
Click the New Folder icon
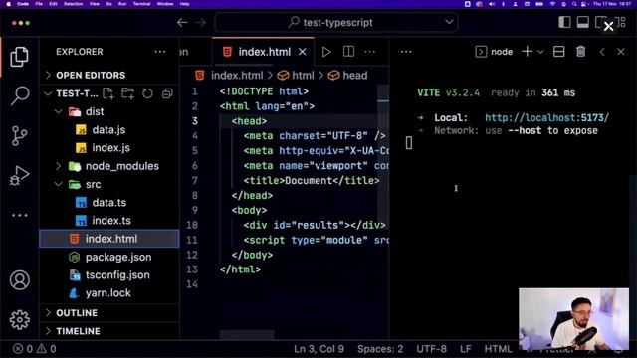tap(128, 93)
